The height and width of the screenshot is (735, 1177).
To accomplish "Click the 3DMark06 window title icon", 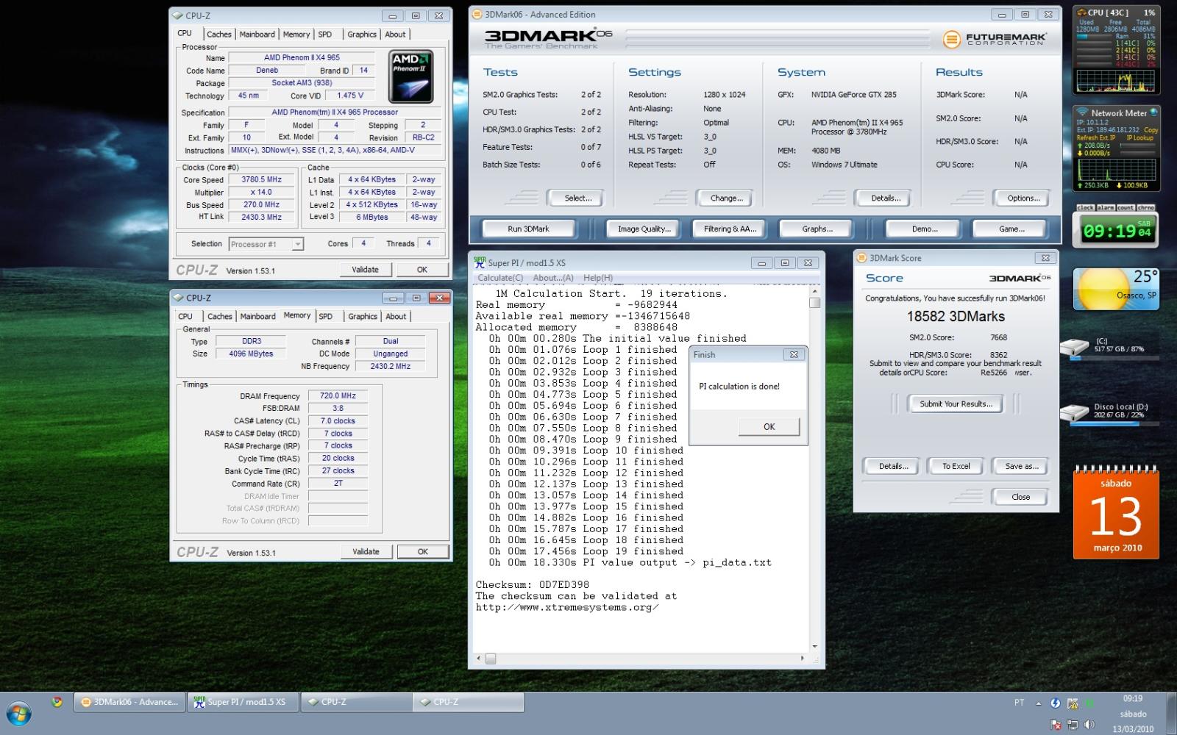I will tap(477, 14).
